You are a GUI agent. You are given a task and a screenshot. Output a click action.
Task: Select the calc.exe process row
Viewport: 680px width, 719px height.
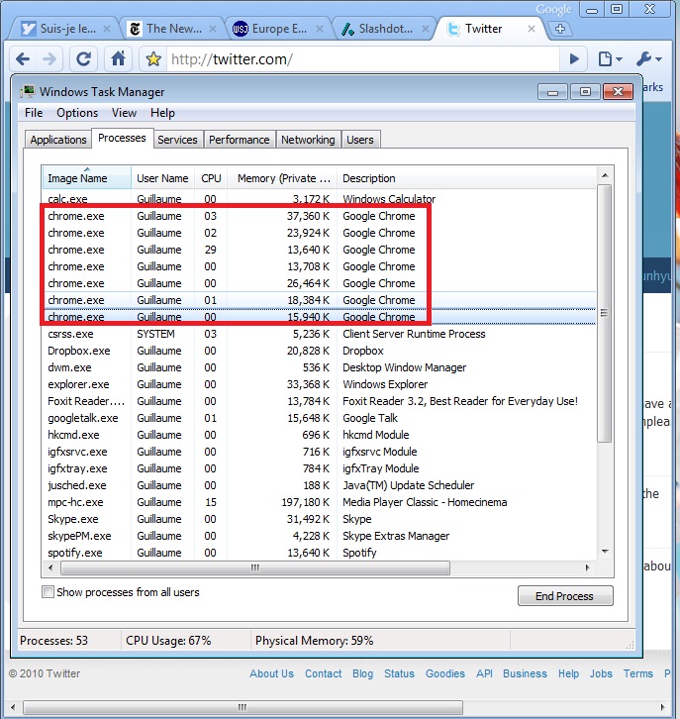pyautogui.click(x=319, y=199)
